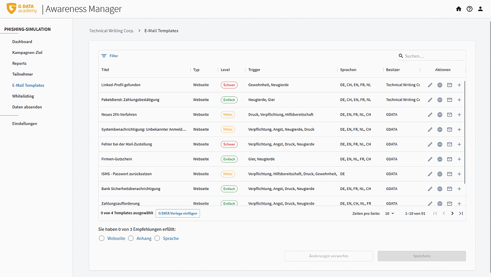Viewport: 491px width, 277px height.
Task: Open globe icon for Firmen-Gutschein row
Action: pos(440,159)
